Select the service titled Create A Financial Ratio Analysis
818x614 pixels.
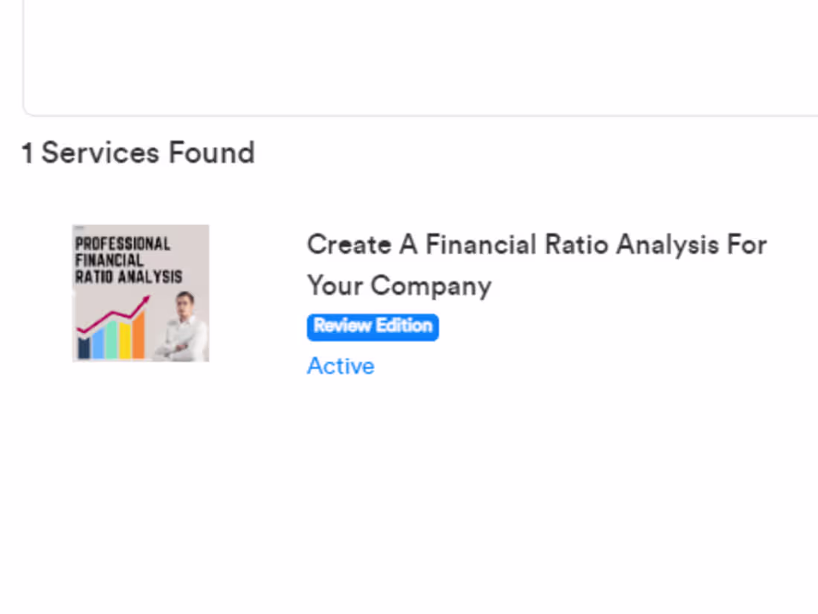pos(537,244)
